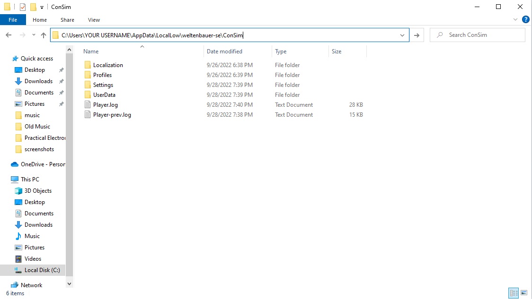Open the recent locations dropdown arrow
The width and height of the screenshot is (532, 299).
34,35
